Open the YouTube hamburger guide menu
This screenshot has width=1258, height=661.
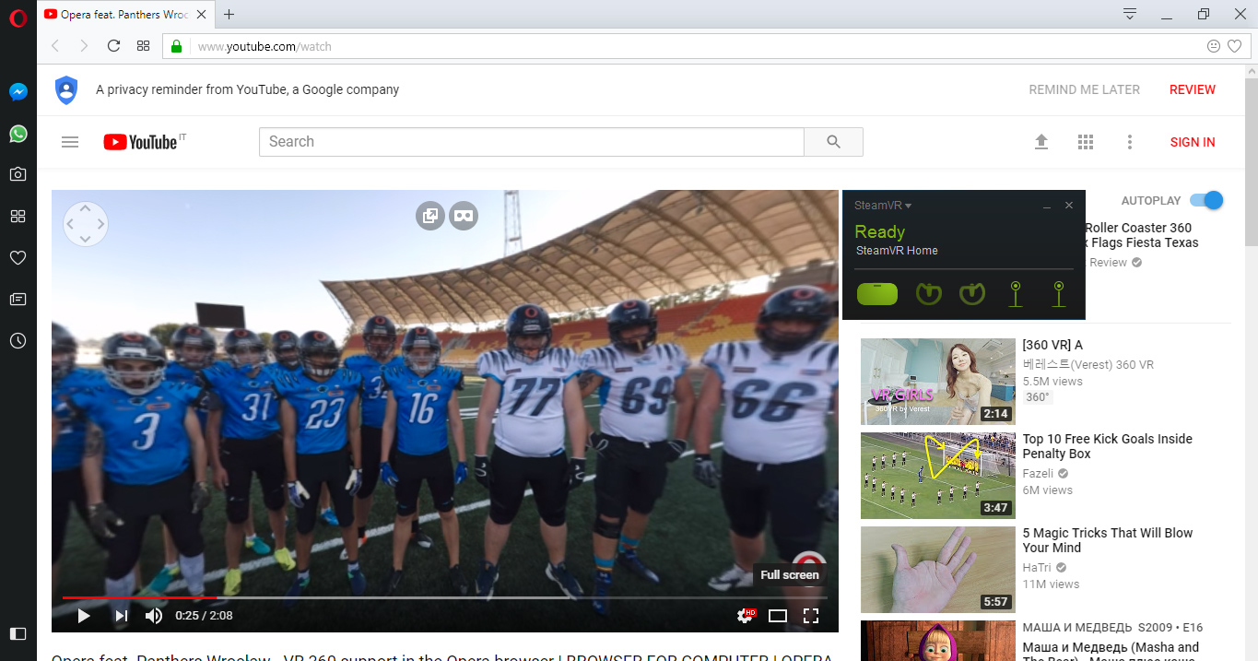(70, 142)
